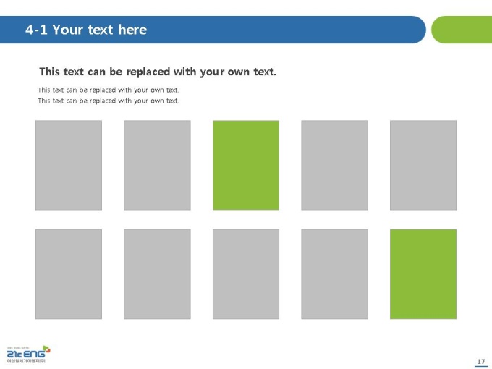Click the bold heading text line
492x369 pixels.
point(158,72)
